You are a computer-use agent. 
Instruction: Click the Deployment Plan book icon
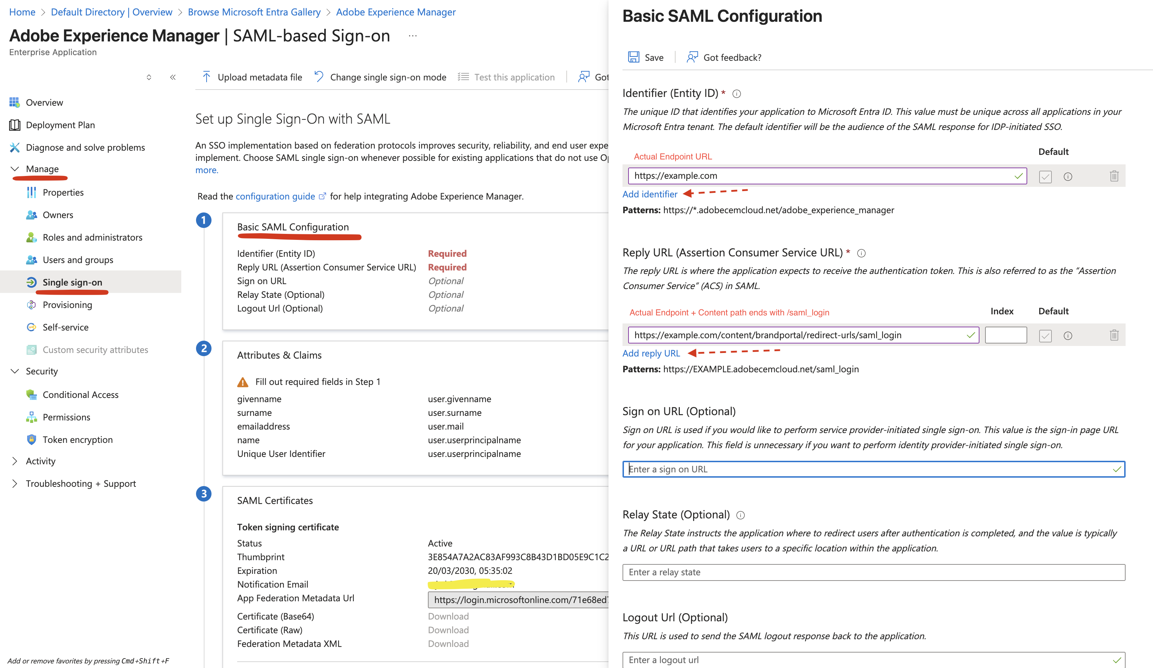coord(15,125)
